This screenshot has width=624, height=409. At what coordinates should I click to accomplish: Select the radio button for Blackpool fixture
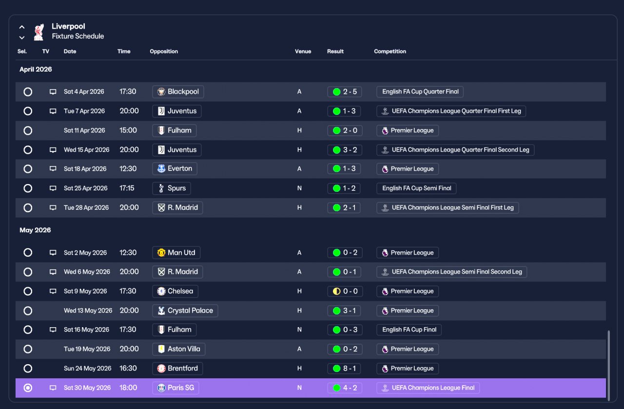pos(28,92)
